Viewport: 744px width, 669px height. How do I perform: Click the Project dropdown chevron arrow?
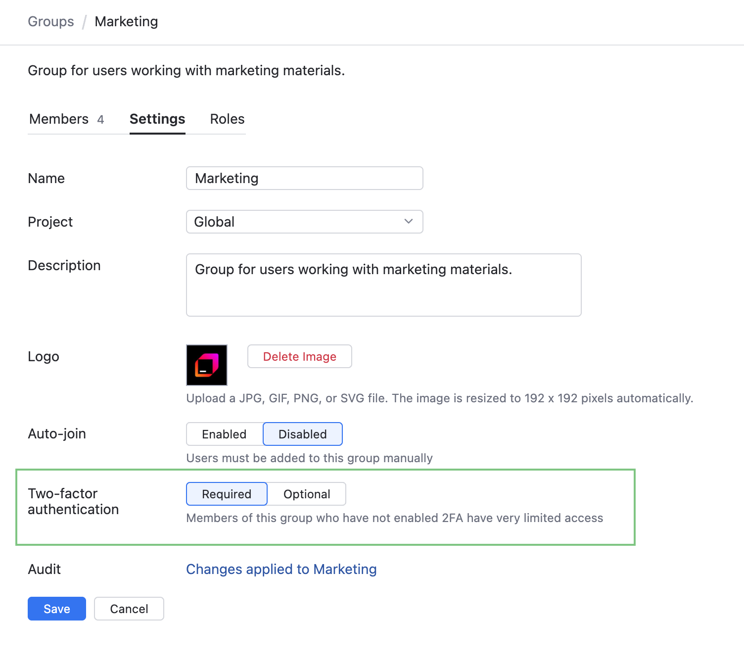[409, 221]
